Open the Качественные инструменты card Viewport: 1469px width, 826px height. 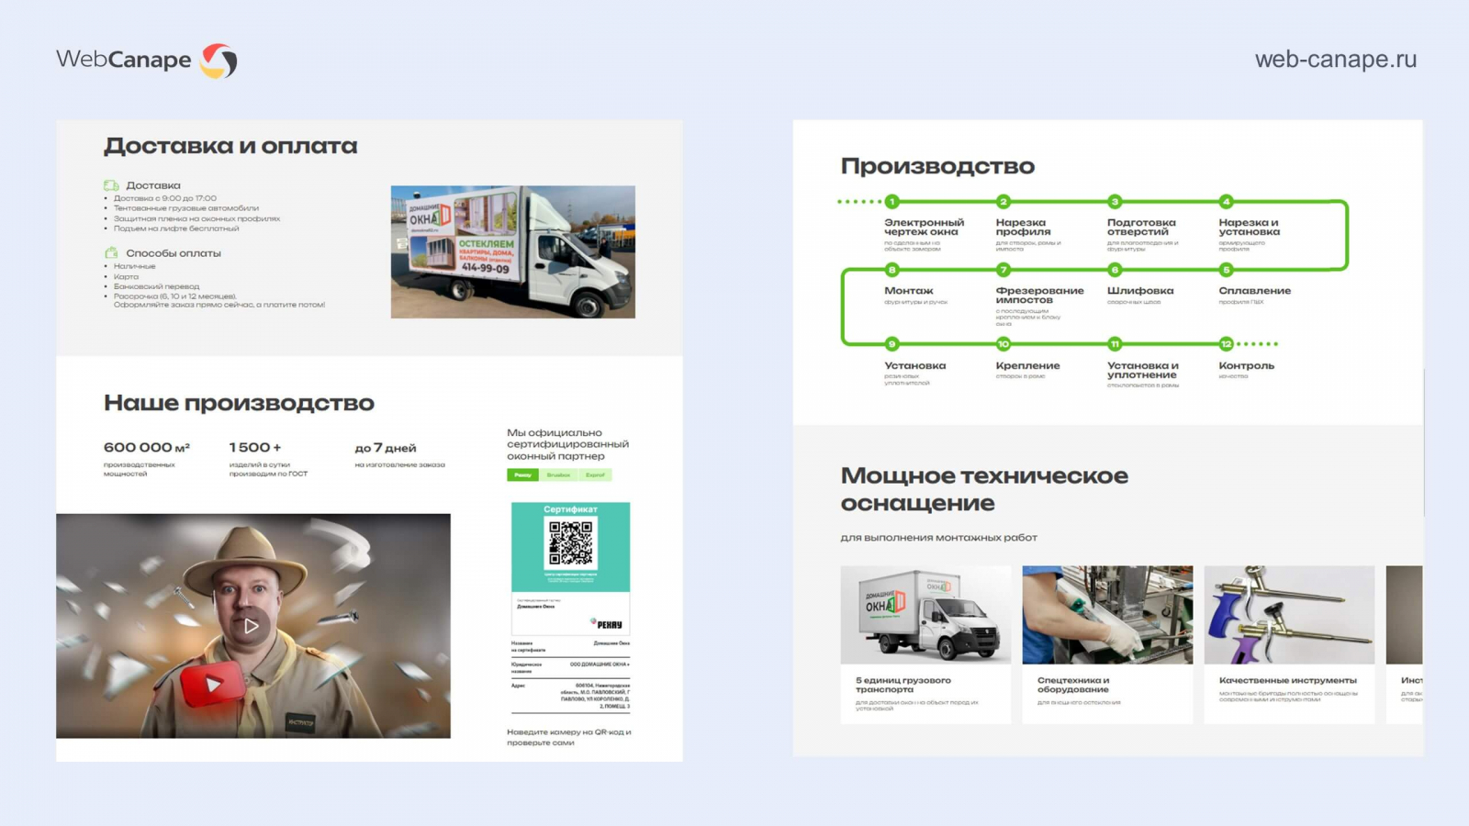click(1289, 644)
